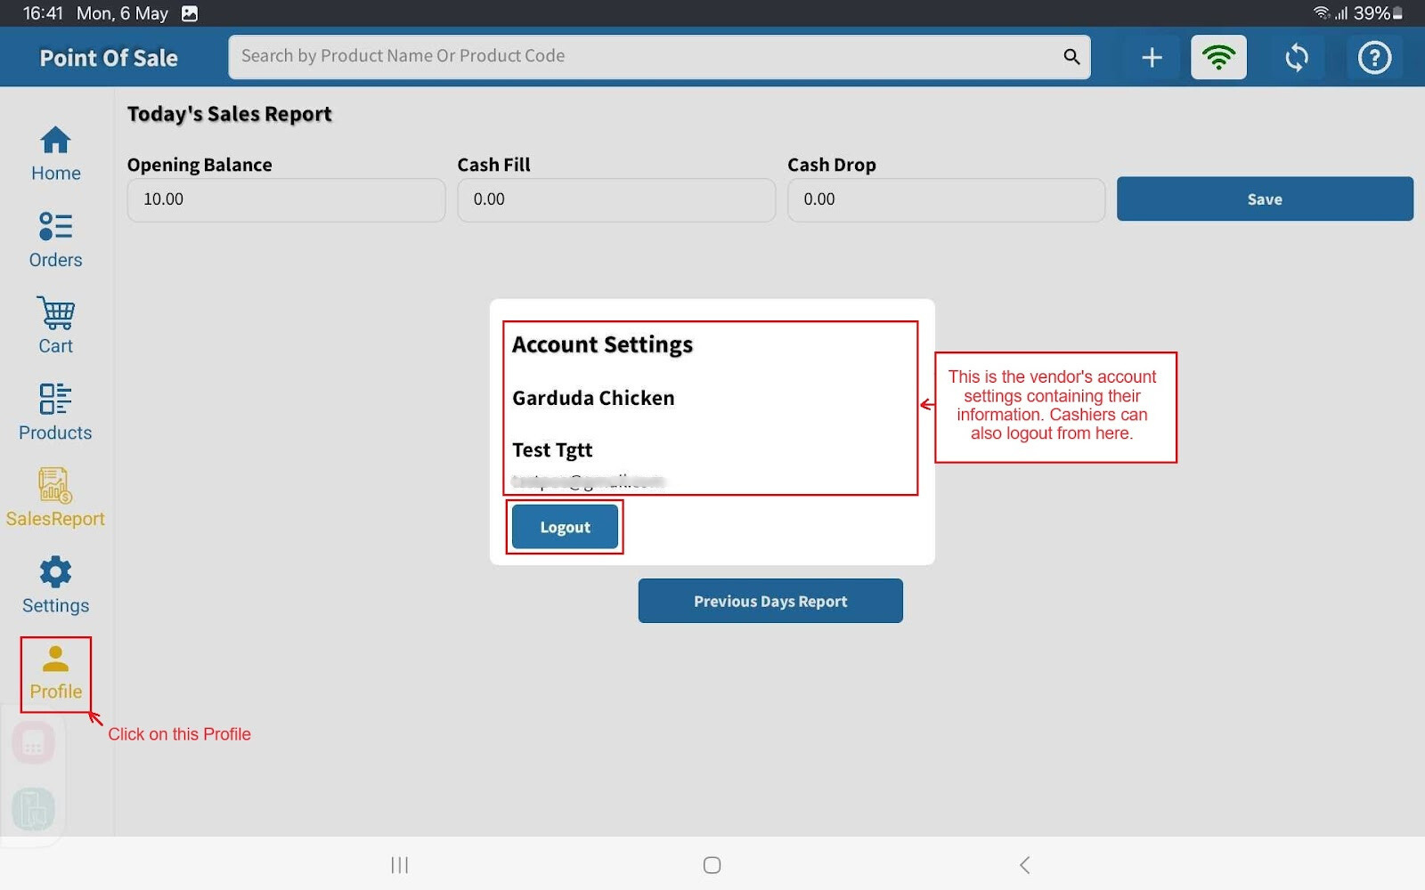Click into the Cash Fill field

[615, 199]
